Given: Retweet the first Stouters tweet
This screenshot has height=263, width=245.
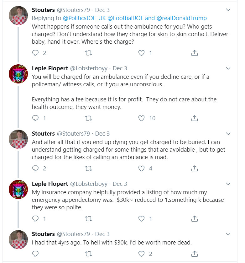Looking at the screenshot, I should [89, 53].
